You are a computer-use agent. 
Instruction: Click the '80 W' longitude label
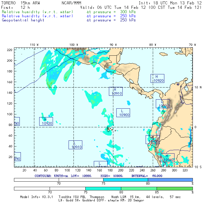153,45
